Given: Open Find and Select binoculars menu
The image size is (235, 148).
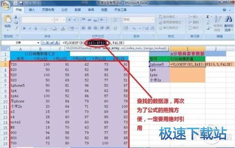Looking at the screenshot, I should tap(228, 23).
